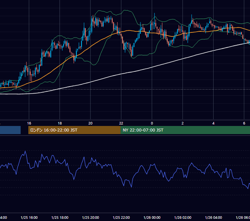Click the 20 hour label on chart axis
This screenshot has width=250, height=221.
tap(90, 123)
